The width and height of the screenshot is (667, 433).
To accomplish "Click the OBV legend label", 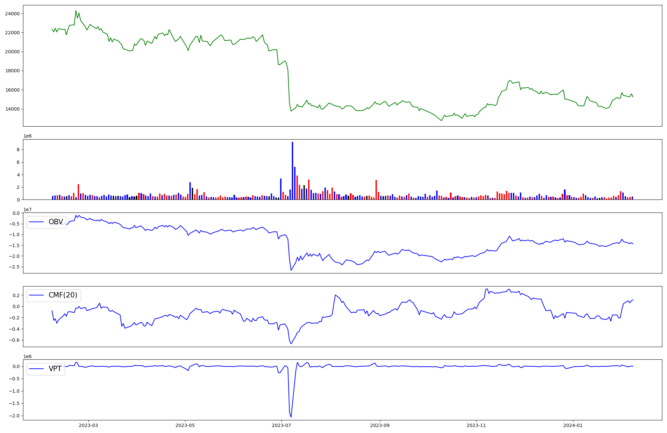I will click(x=56, y=222).
